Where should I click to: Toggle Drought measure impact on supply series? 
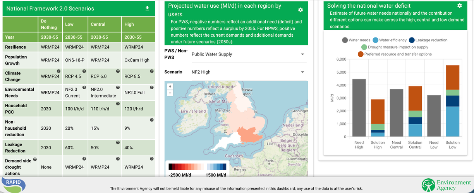[x=394, y=47]
